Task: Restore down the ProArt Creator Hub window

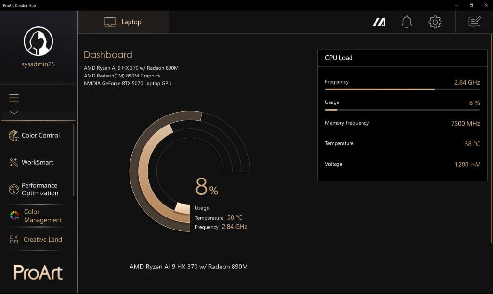Action: 471,5
